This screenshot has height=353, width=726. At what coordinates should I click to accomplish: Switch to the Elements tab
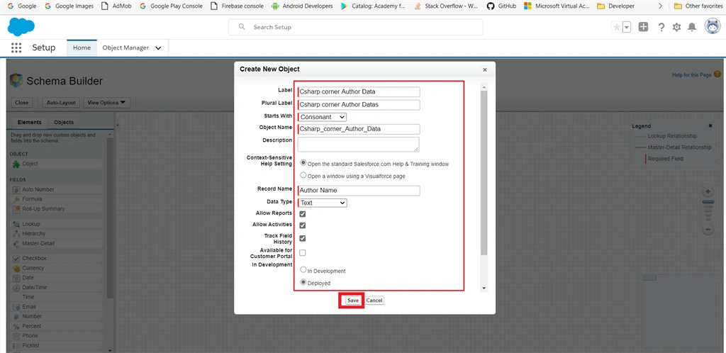[30, 122]
